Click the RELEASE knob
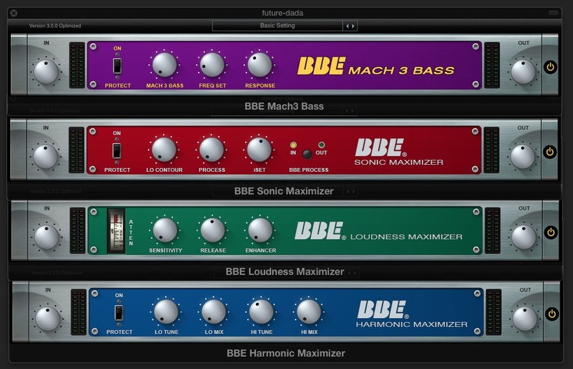 tap(213, 230)
